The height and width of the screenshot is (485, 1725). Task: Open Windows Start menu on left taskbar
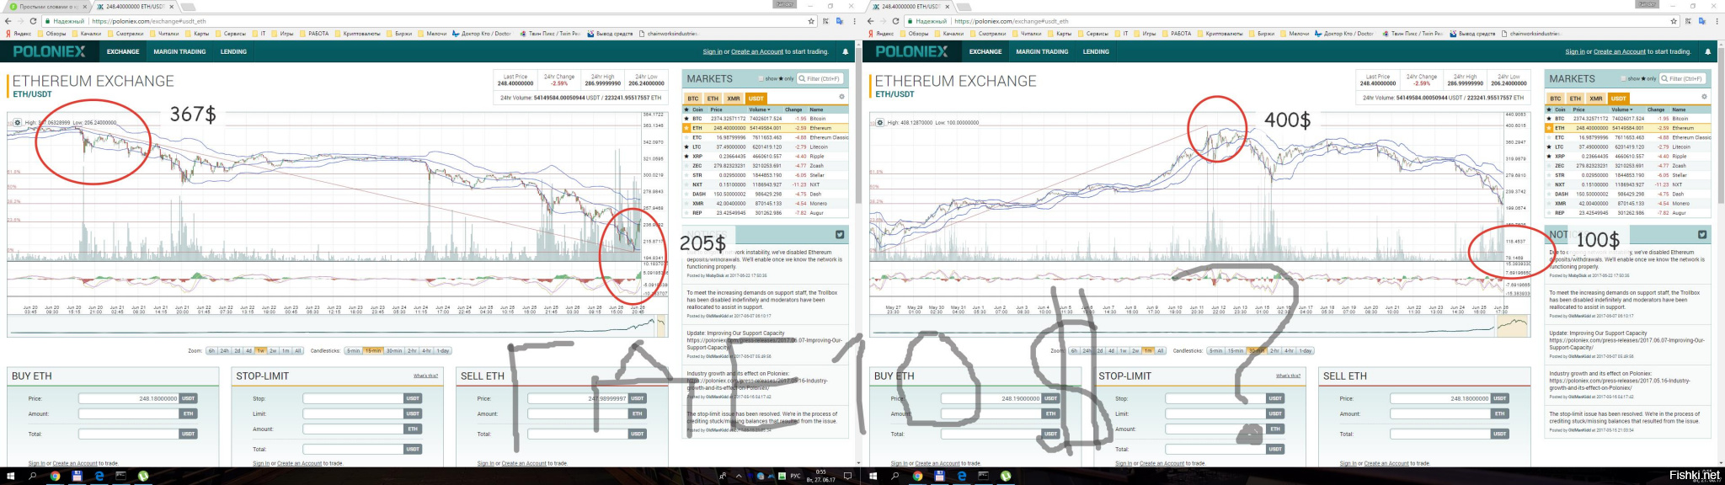(10, 476)
